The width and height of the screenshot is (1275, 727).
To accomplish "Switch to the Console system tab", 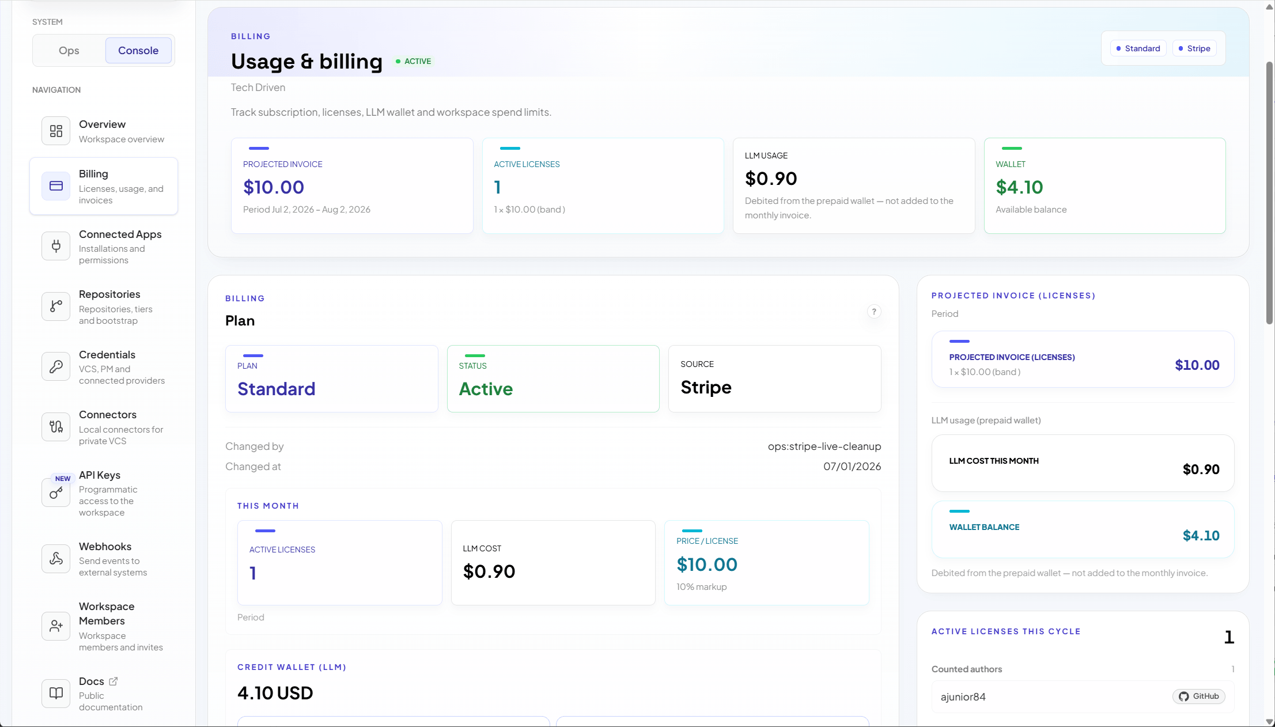I will click(x=138, y=51).
